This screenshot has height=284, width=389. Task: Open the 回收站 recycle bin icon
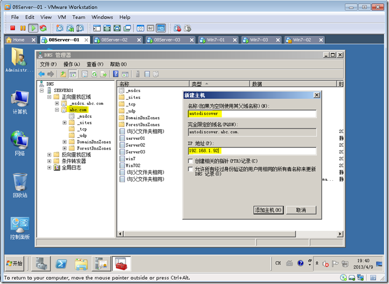coord(20,185)
